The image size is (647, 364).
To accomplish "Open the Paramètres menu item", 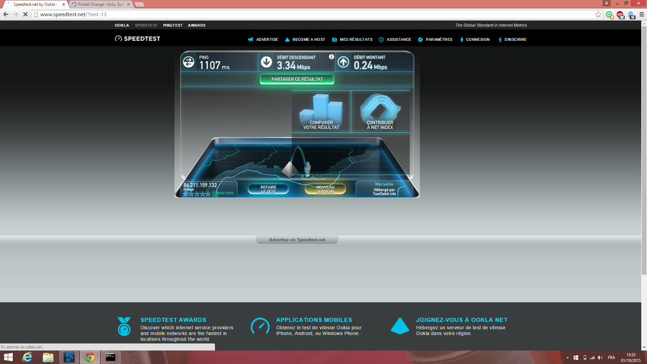I will pyautogui.click(x=438, y=40).
